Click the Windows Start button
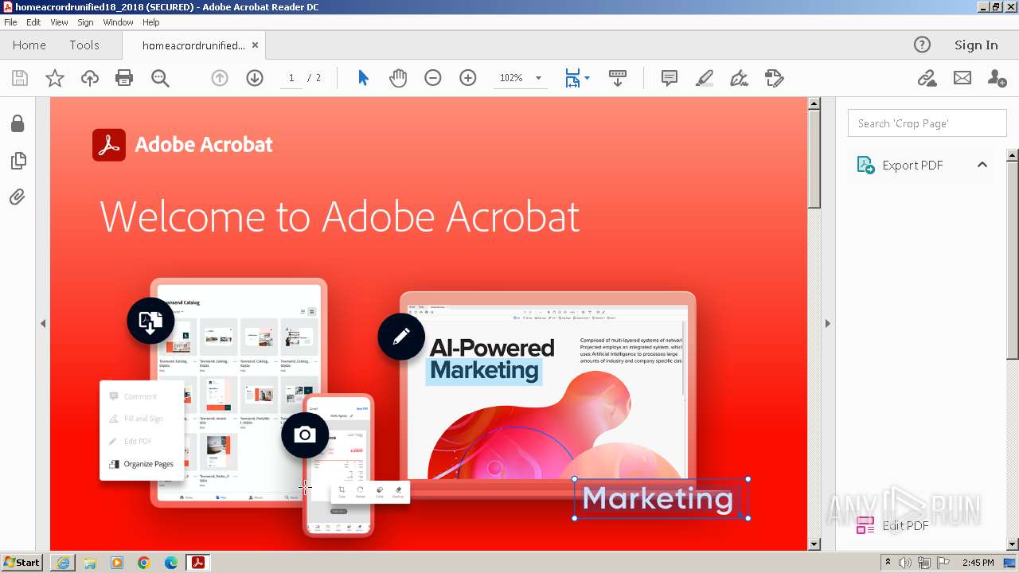This screenshot has width=1019, height=573. point(21,563)
